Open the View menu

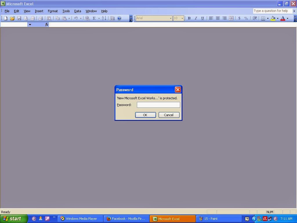click(27, 11)
